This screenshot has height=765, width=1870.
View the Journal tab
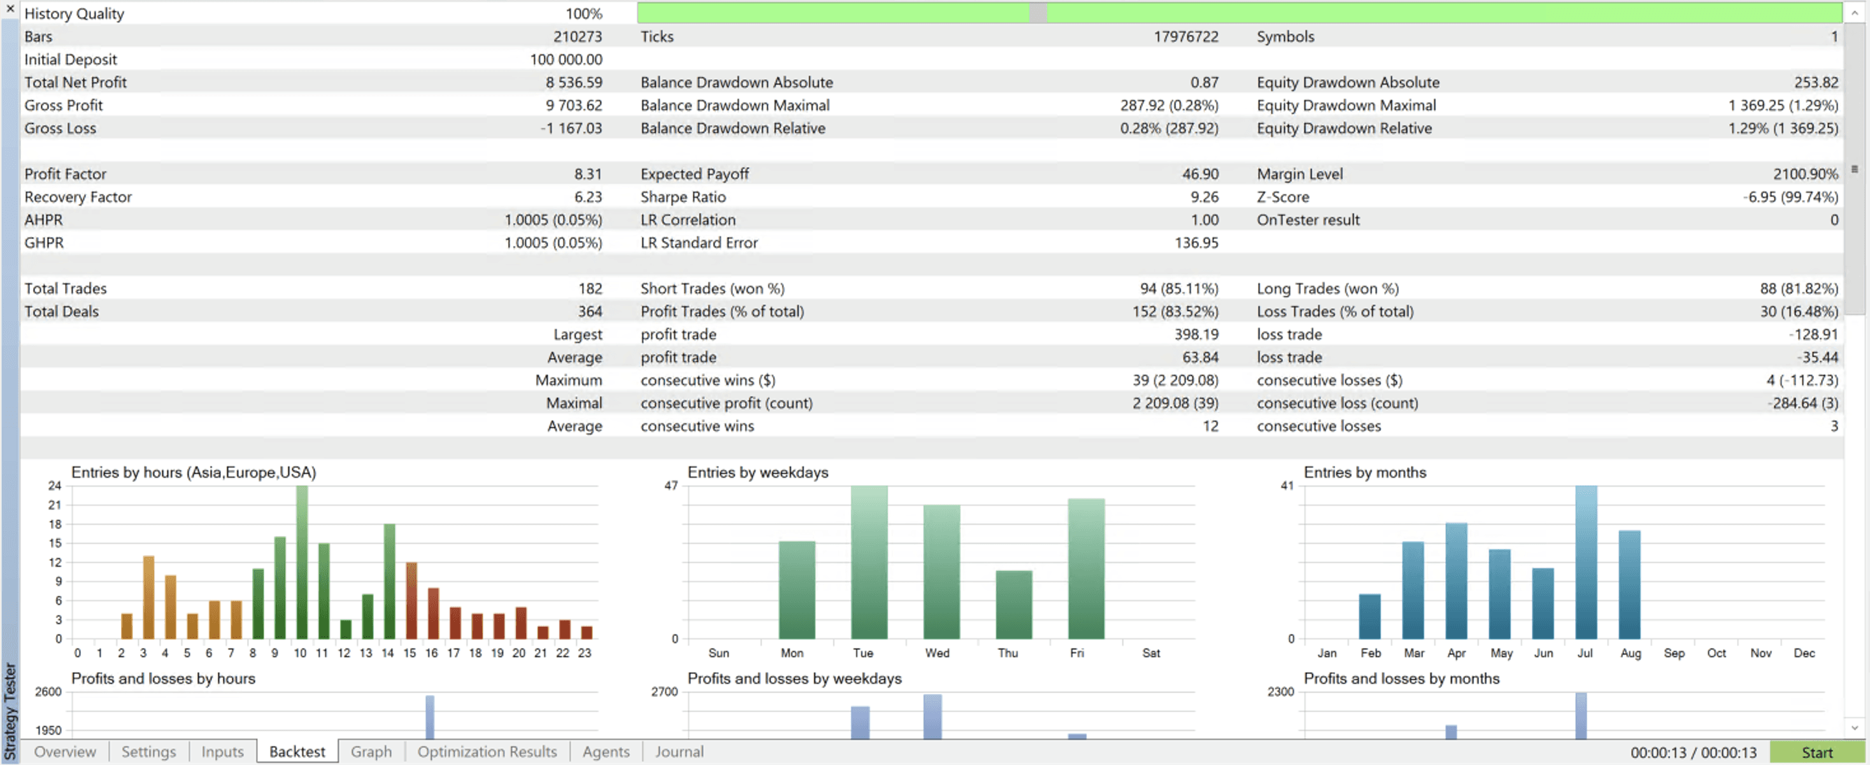point(679,751)
